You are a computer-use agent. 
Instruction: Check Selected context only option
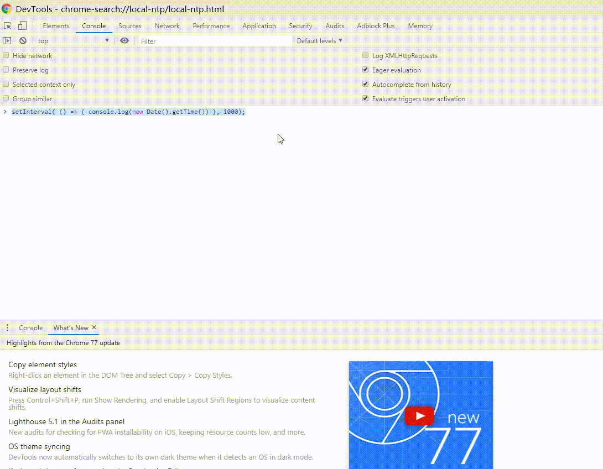pos(6,84)
